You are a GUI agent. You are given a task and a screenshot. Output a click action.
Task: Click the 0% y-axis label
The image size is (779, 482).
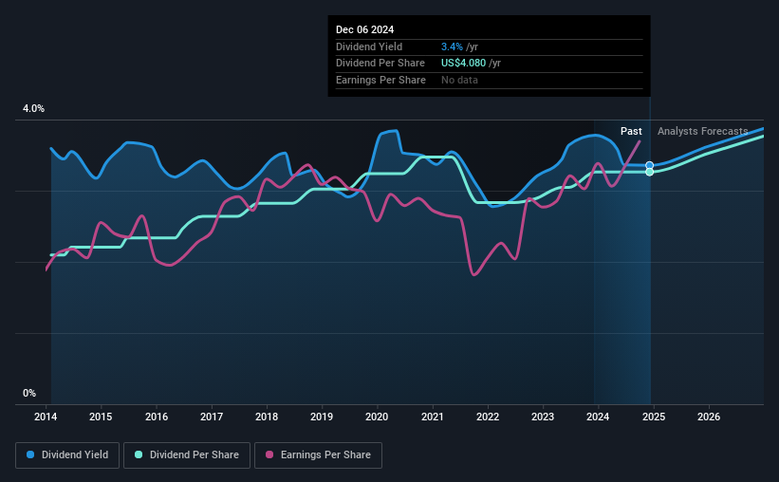point(29,393)
